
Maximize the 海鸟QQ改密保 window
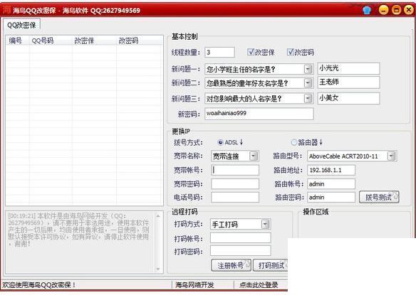(x=396, y=10)
